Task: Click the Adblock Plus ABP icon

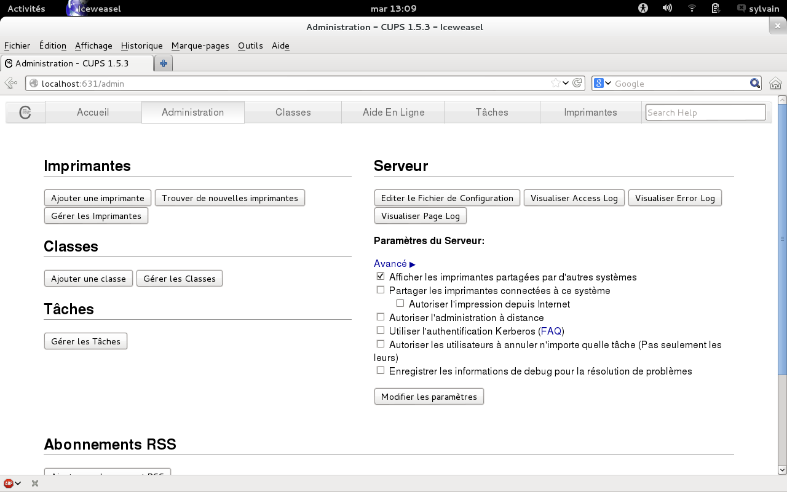Action: (9, 483)
